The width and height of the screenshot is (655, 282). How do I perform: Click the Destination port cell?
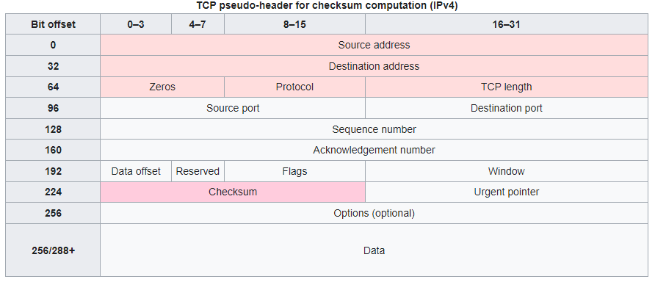(x=506, y=108)
